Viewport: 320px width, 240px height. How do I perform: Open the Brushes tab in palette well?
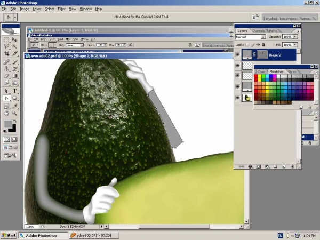[x=271, y=19]
